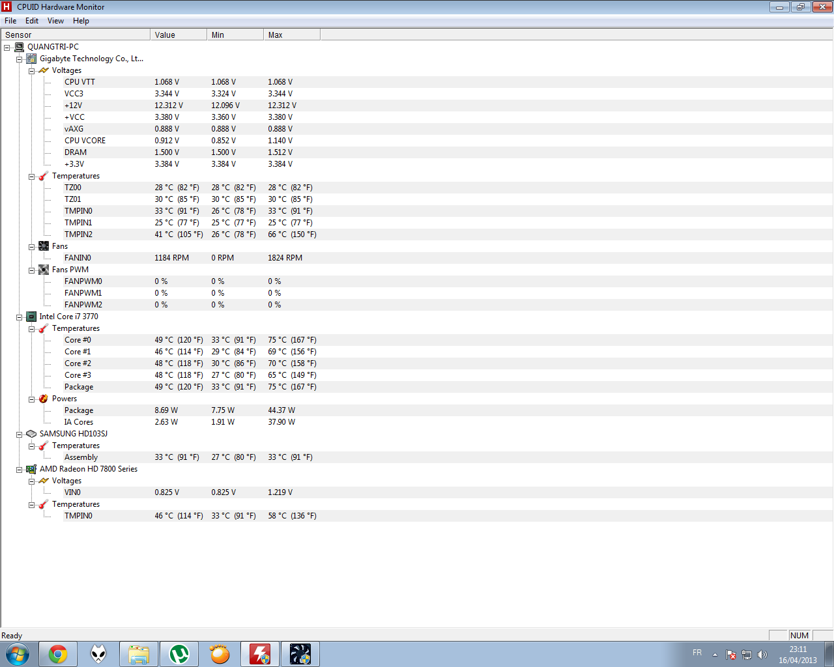Click the Fans PWM group icon

[x=44, y=270]
